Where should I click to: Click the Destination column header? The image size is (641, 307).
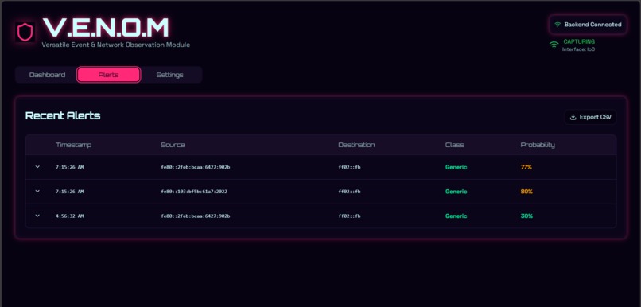(356, 145)
